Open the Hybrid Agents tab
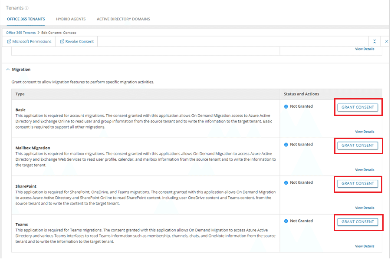Image resolution: width=391 pixels, height=261 pixels. click(x=71, y=19)
